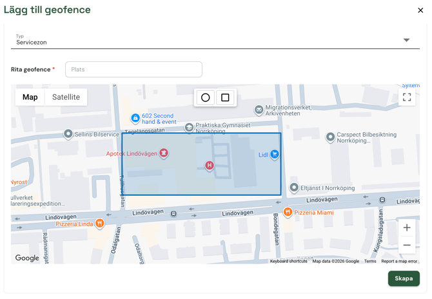
Task: Click the Apotek Lindövägen pharmacy marker
Action: coord(164,153)
